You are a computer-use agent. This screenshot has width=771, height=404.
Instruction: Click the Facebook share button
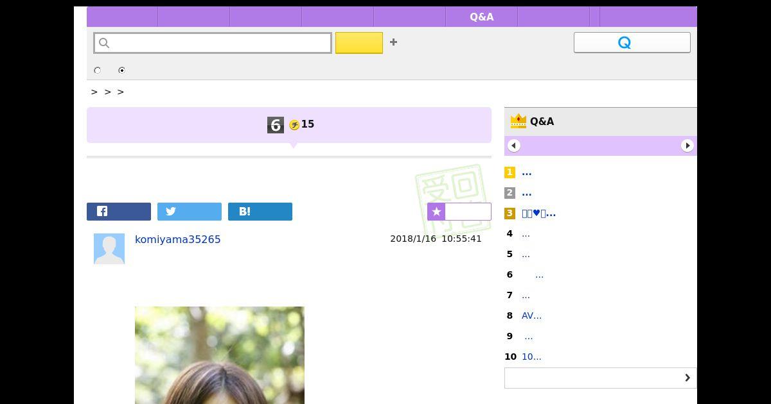(119, 212)
